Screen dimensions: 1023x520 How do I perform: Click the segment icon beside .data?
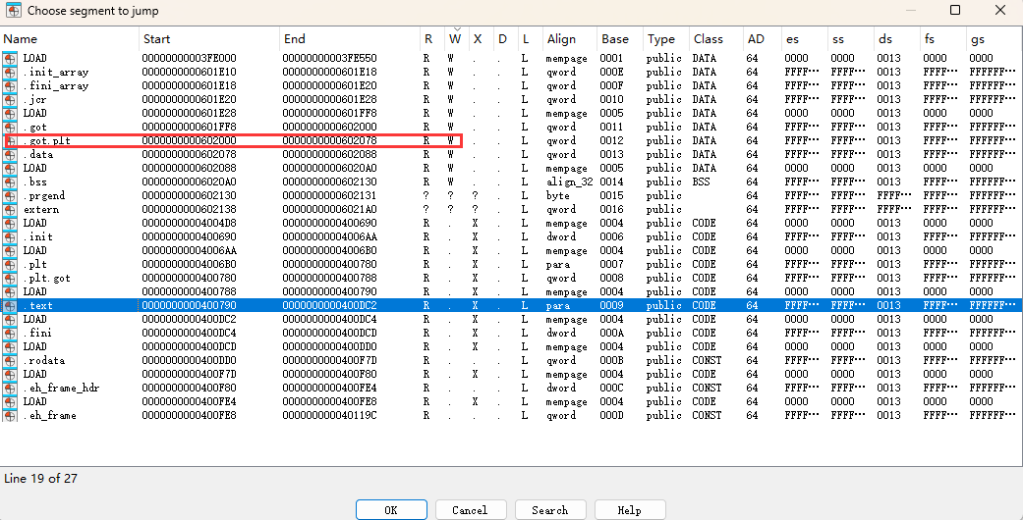point(10,154)
